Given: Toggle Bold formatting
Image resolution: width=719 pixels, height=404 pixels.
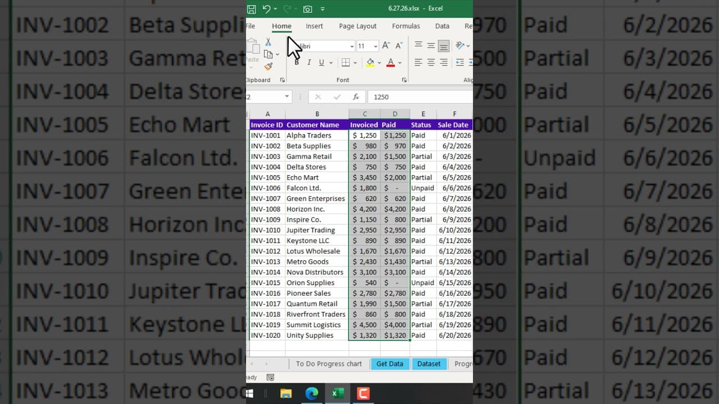Looking at the screenshot, I should point(297,62).
